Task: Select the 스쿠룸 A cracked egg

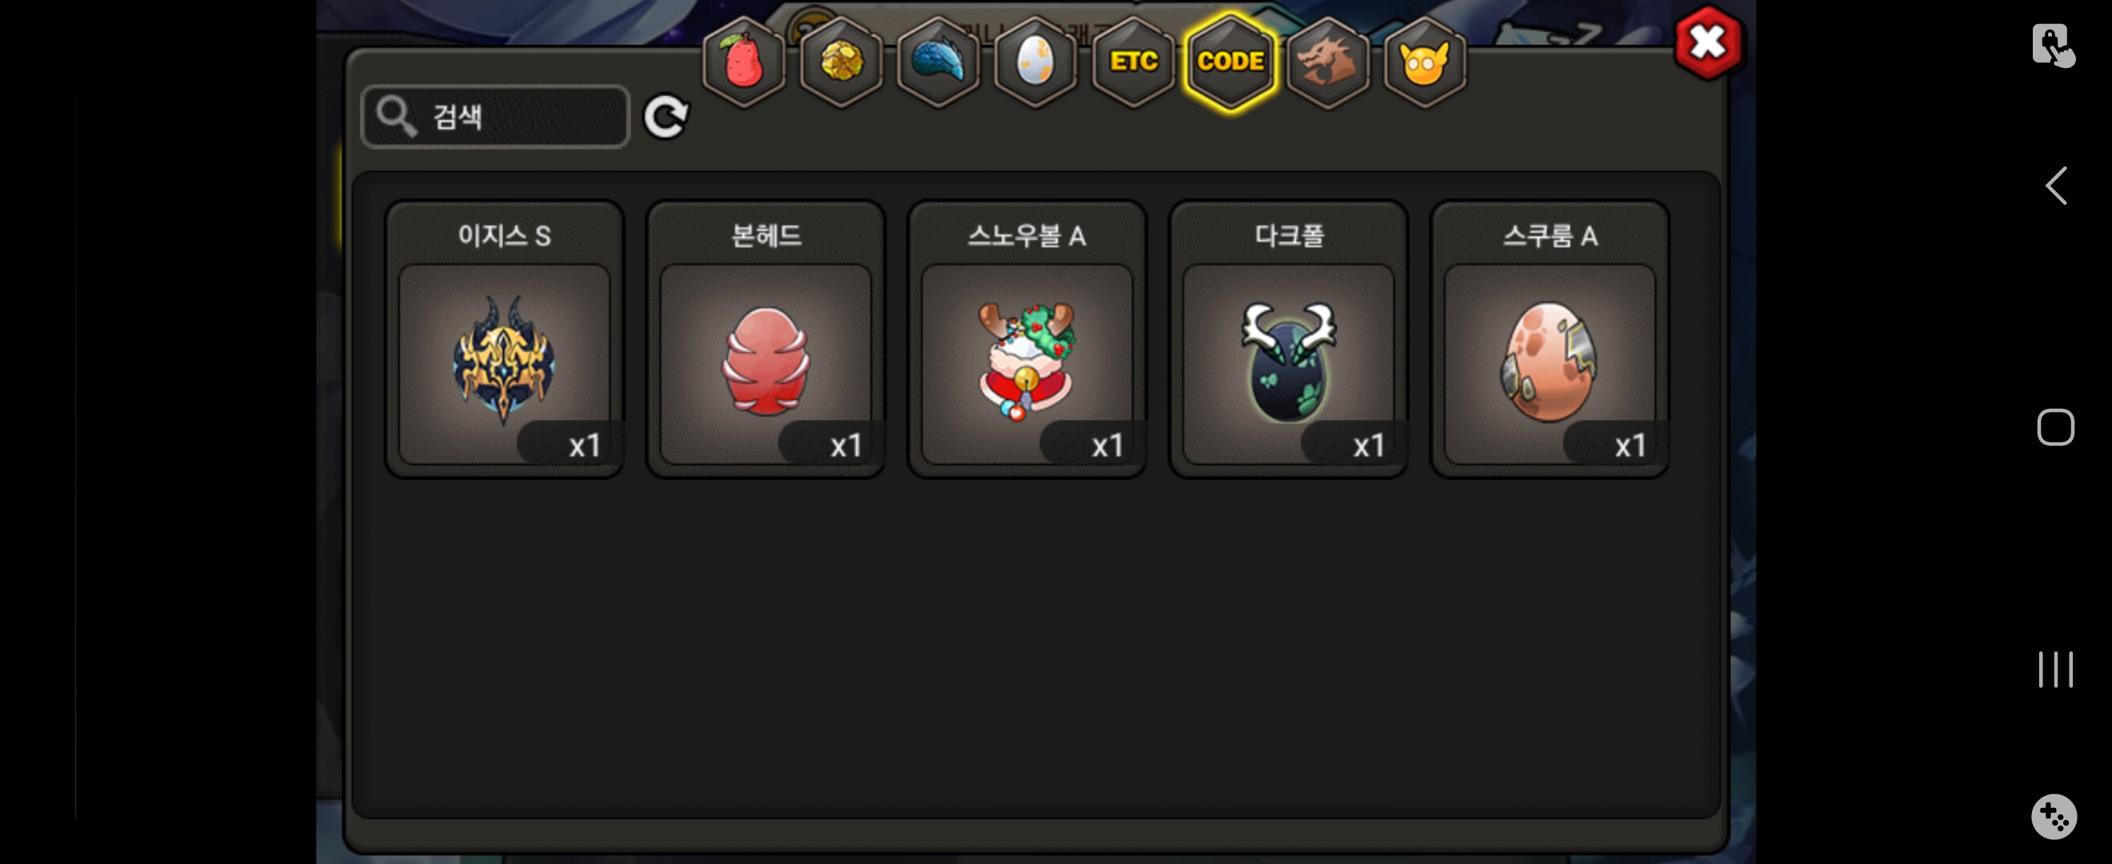Action: [x=1550, y=339]
